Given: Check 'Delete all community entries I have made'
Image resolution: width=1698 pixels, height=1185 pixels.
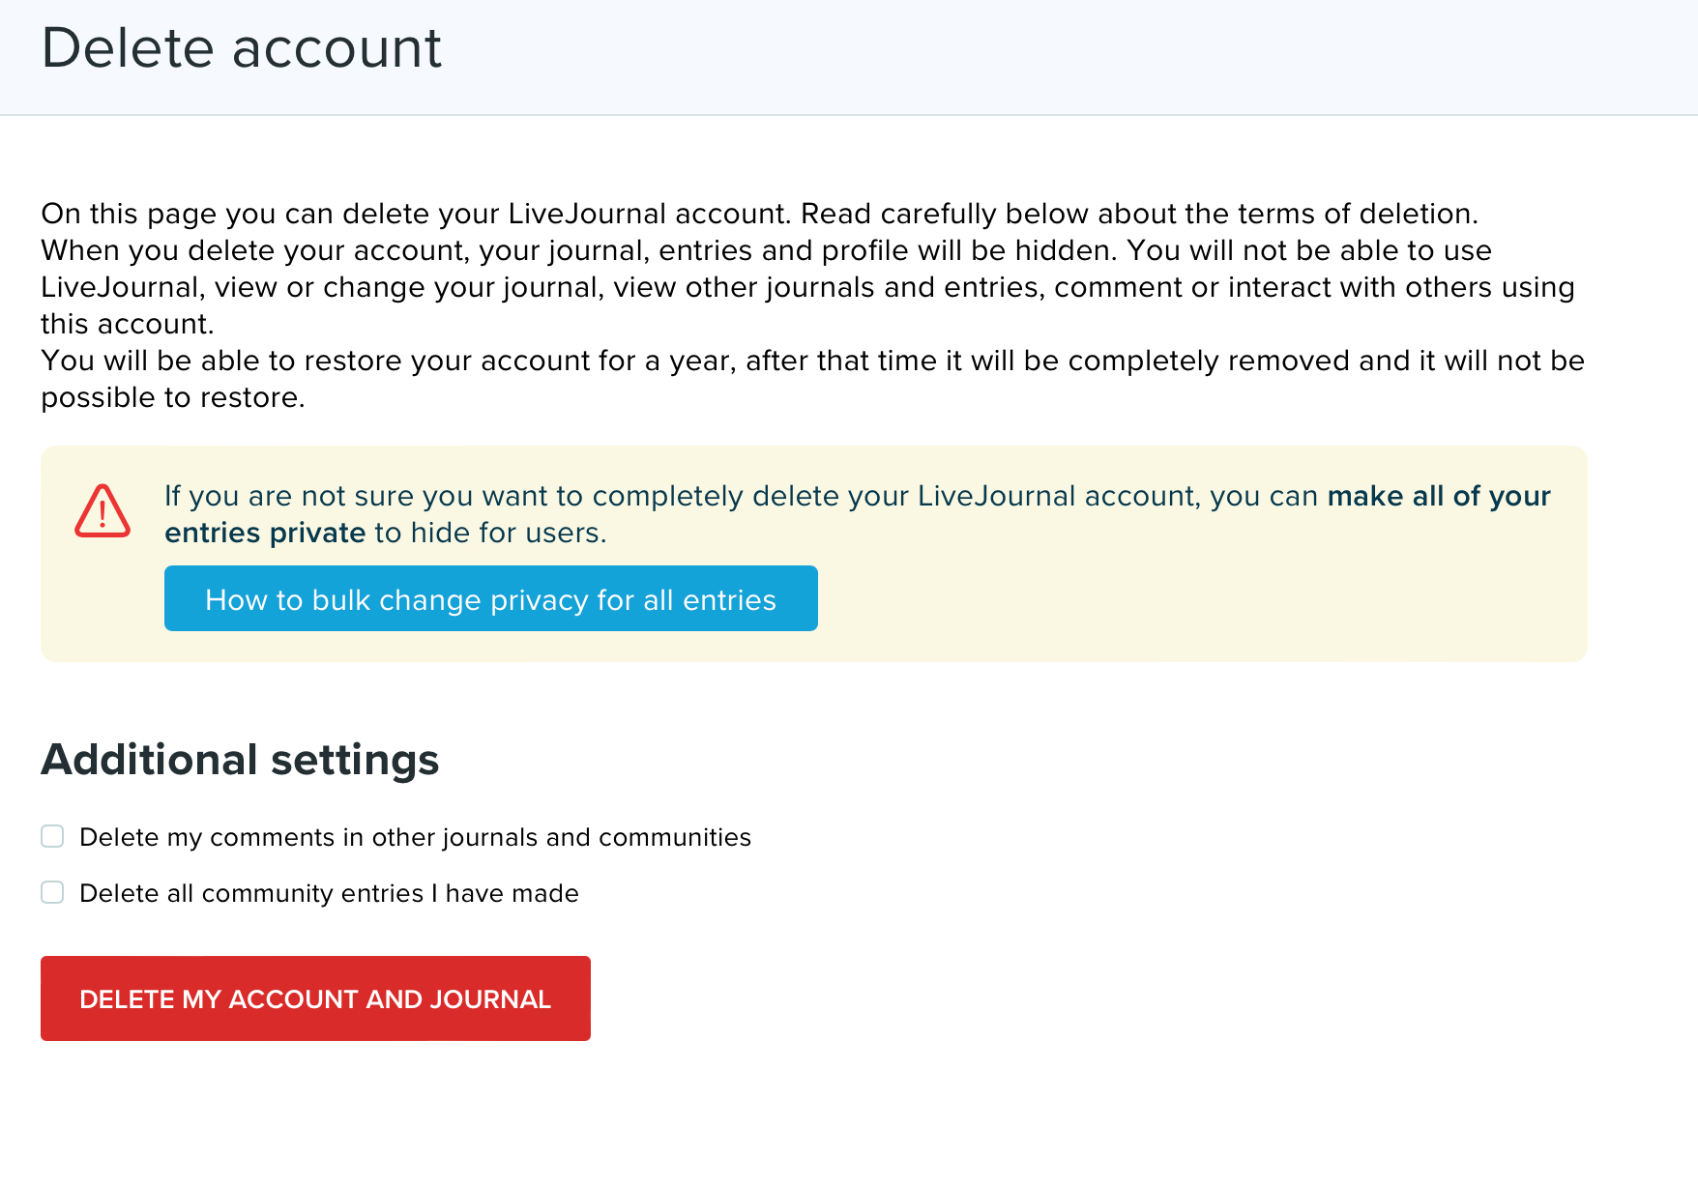Looking at the screenshot, I should (x=51, y=892).
